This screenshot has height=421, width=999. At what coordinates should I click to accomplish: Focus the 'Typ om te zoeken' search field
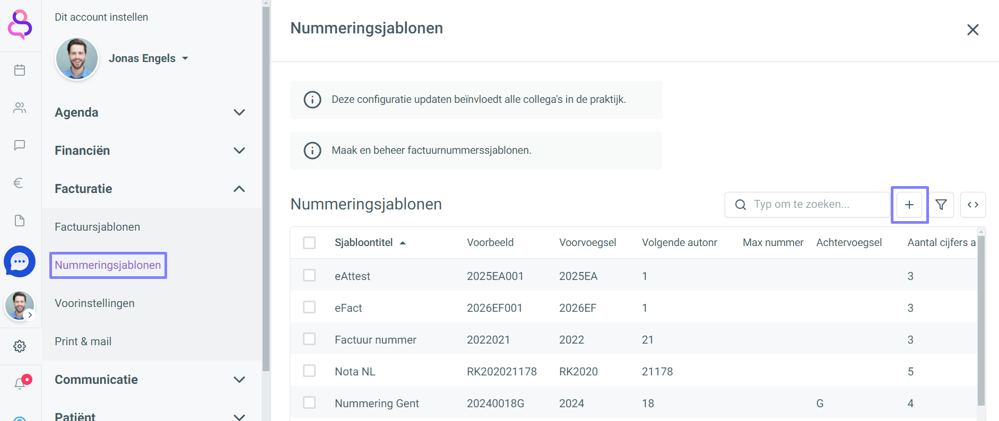pos(807,205)
